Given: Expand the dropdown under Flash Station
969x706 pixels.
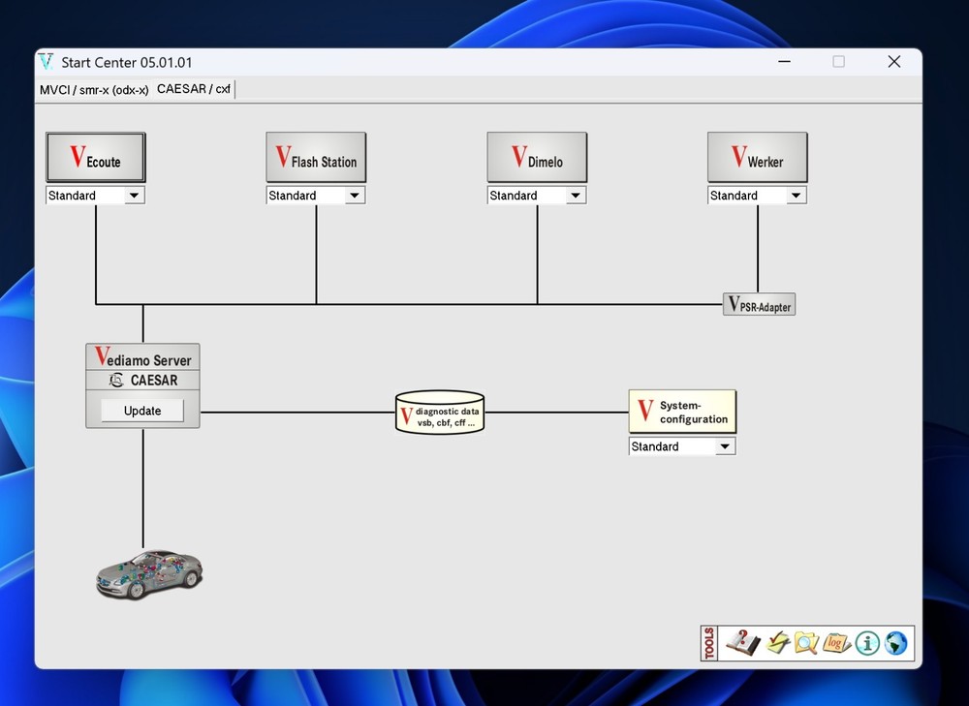Looking at the screenshot, I should point(355,196).
